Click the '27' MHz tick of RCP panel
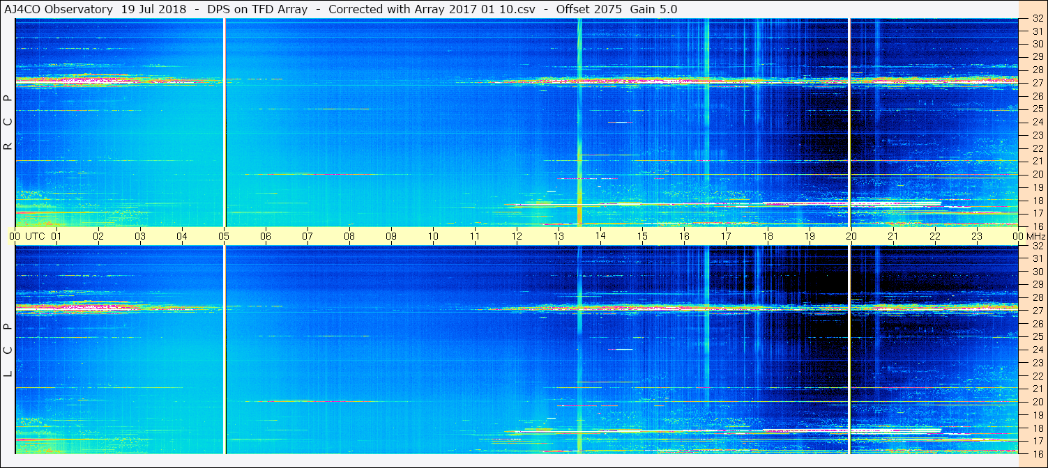 point(1037,83)
